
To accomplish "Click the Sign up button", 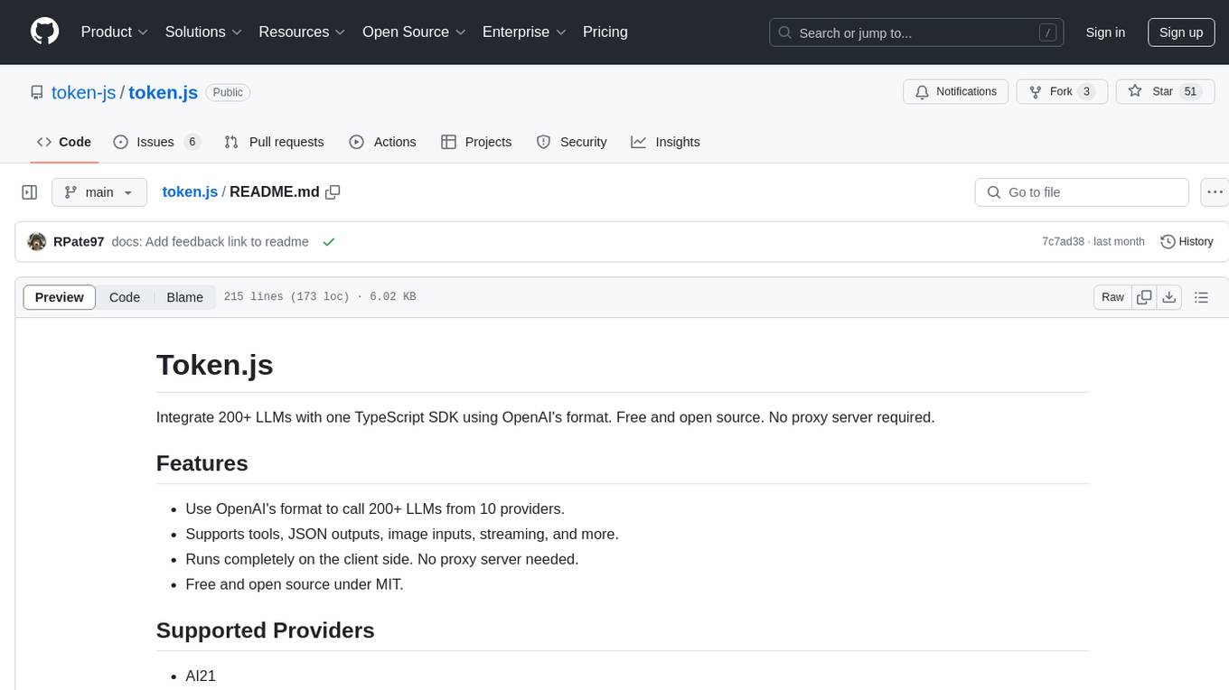I will 1181,33.
